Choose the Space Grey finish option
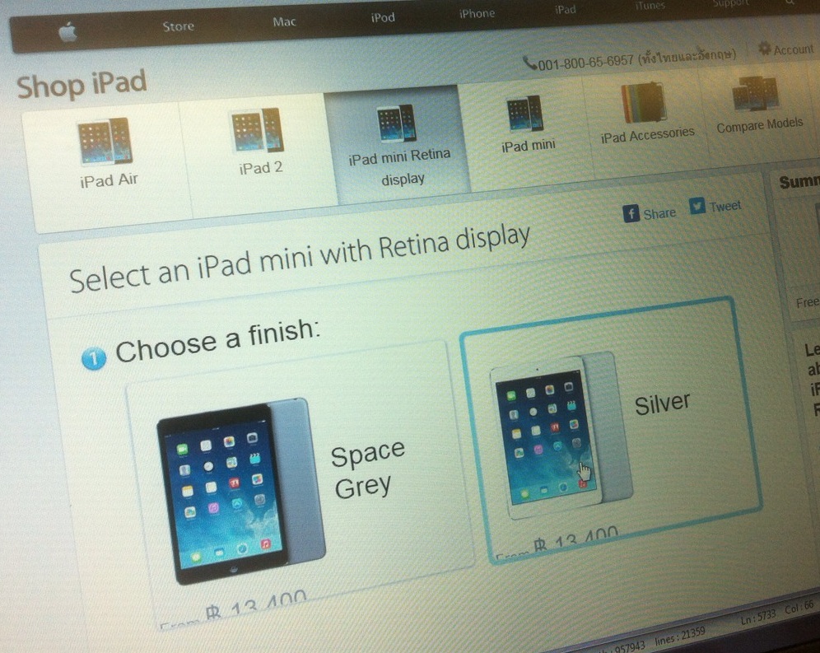Screen dimensions: 820x653 [301, 484]
